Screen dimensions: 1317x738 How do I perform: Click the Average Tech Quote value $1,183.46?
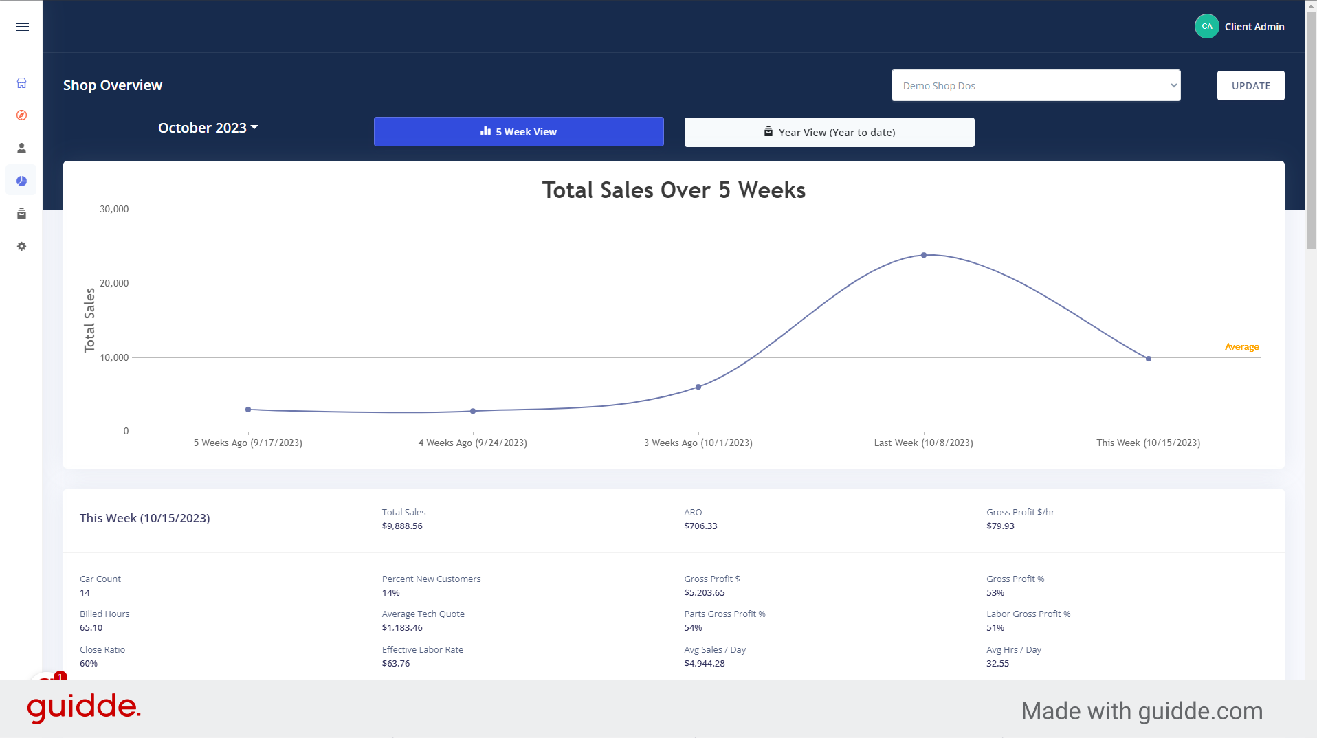(402, 628)
